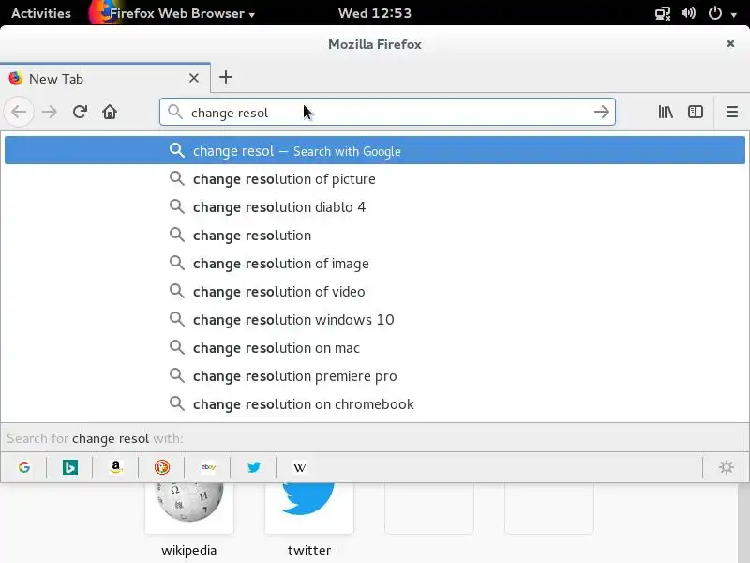The width and height of the screenshot is (750, 563).
Task: Search with Amazon one-off icon
Action: (x=115, y=467)
